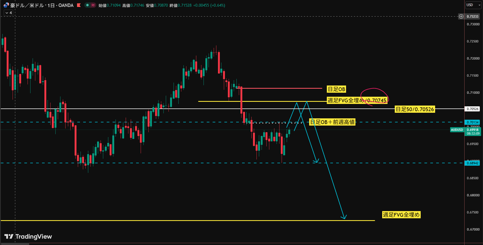This screenshot has height=245, width=483.
Task: Click the pink approximate-sign status icon
Action: point(93,5)
